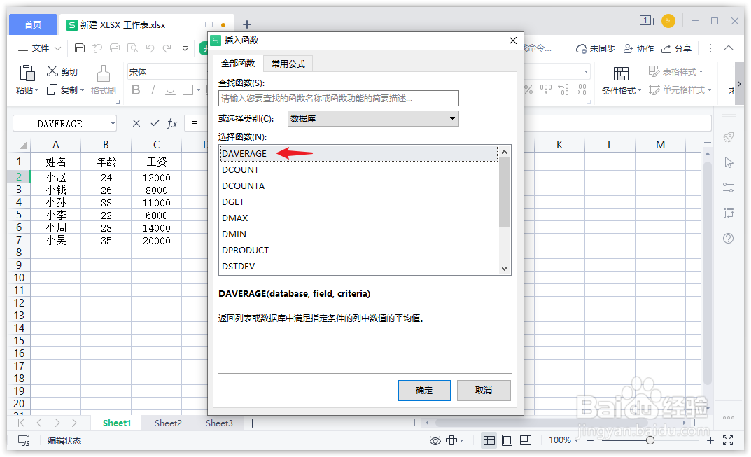The height and width of the screenshot is (457, 751).
Task: Click the Undo arrow icon
Action: pos(150,48)
